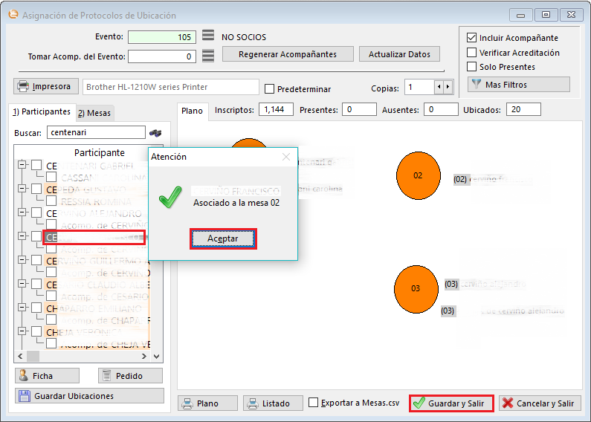This screenshot has height=422, width=591.
Task: Open Mas Filtros filter options
Action: (x=518, y=85)
